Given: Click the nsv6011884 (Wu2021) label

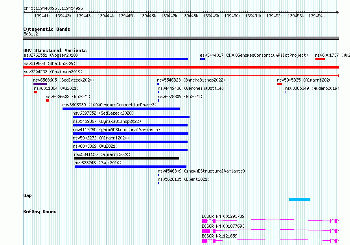Looking at the screenshot, I should pyautogui.click(x=56, y=88).
